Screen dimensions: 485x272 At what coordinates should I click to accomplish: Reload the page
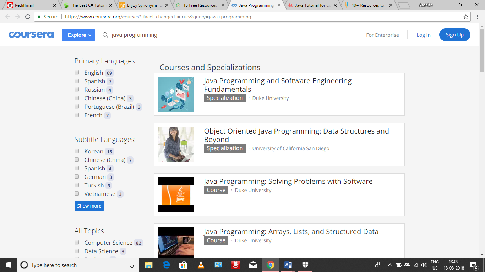(28, 17)
